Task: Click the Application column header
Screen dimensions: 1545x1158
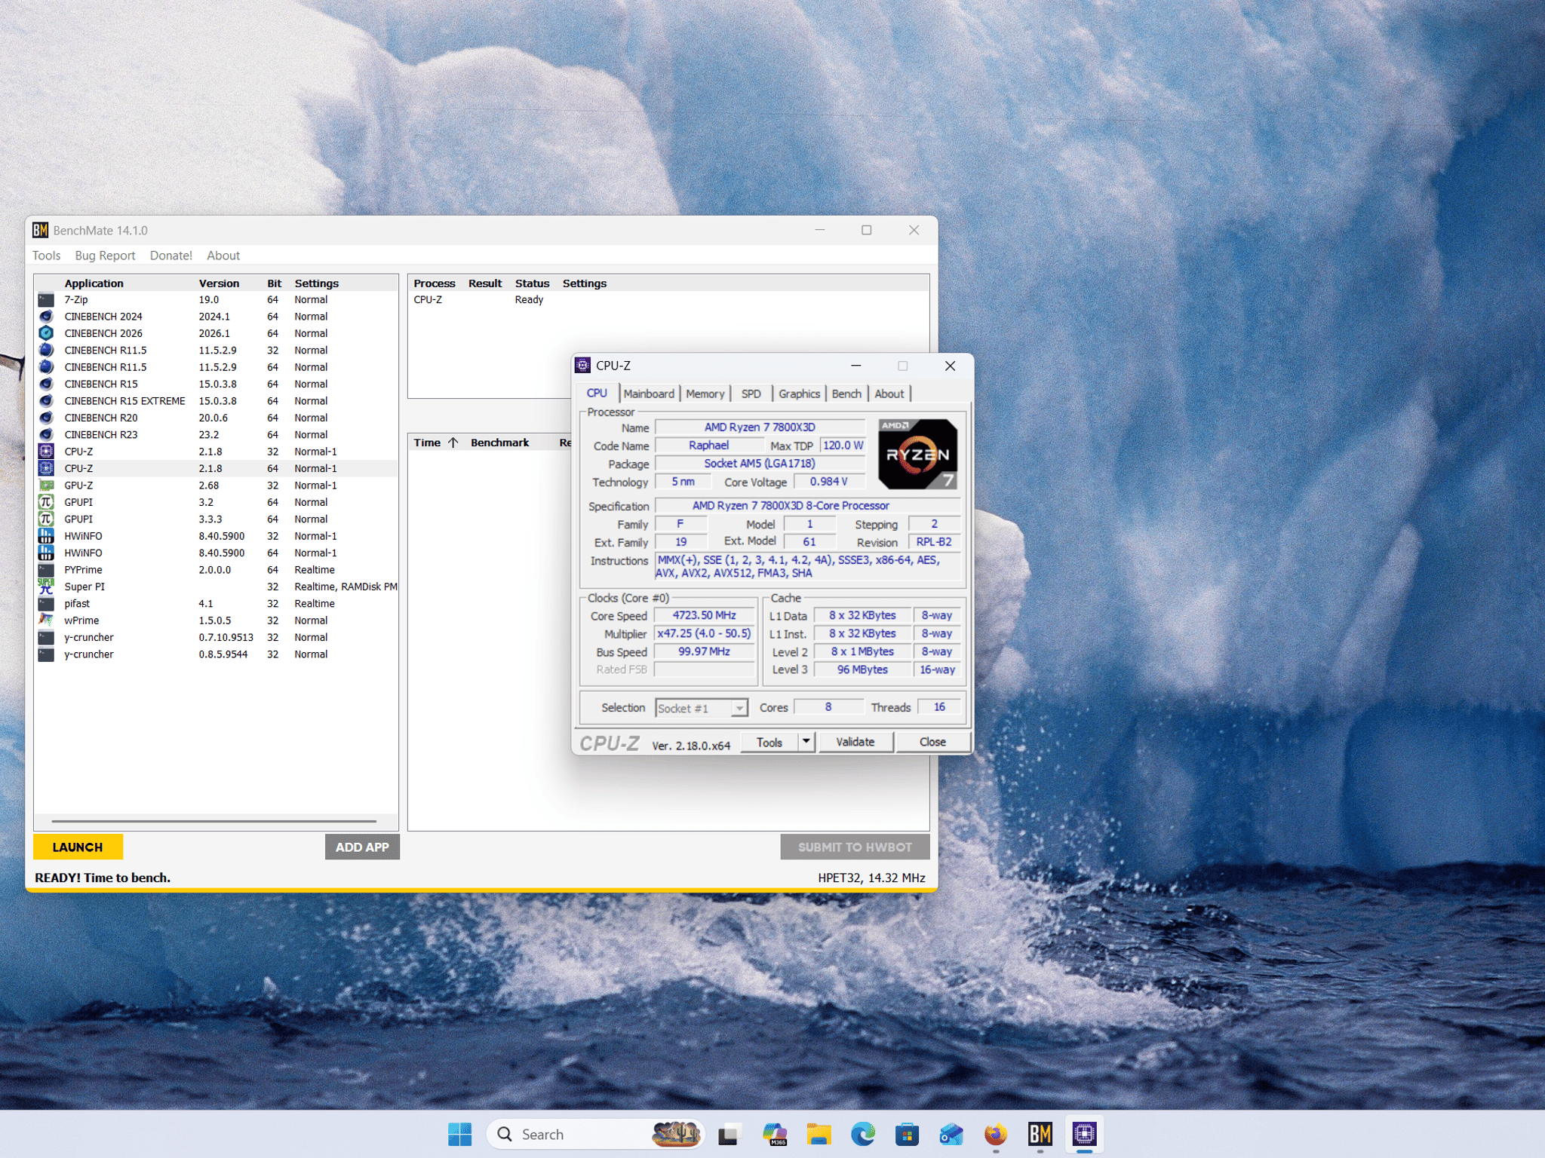Action: (94, 283)
